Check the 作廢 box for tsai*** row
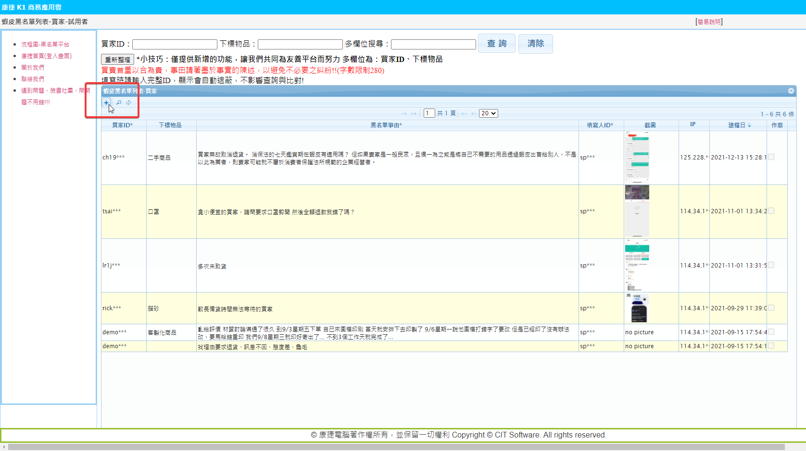The height and width of the screenshot is (451, 806). tap(771, 211)
